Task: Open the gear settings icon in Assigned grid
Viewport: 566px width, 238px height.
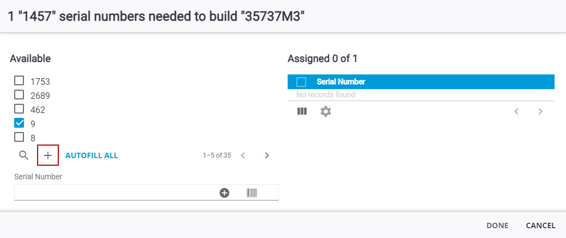Action: tap(326, 111)
